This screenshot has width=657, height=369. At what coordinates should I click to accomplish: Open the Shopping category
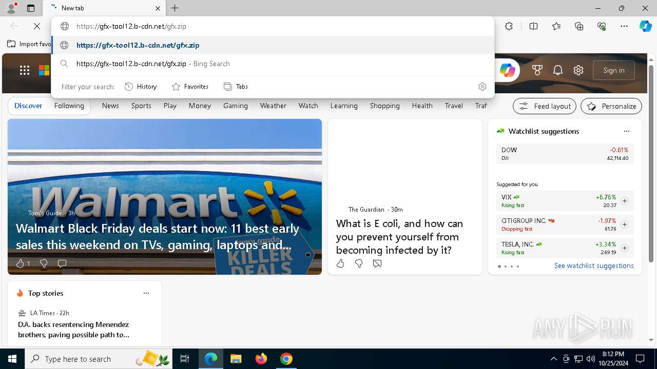(385, 106)
